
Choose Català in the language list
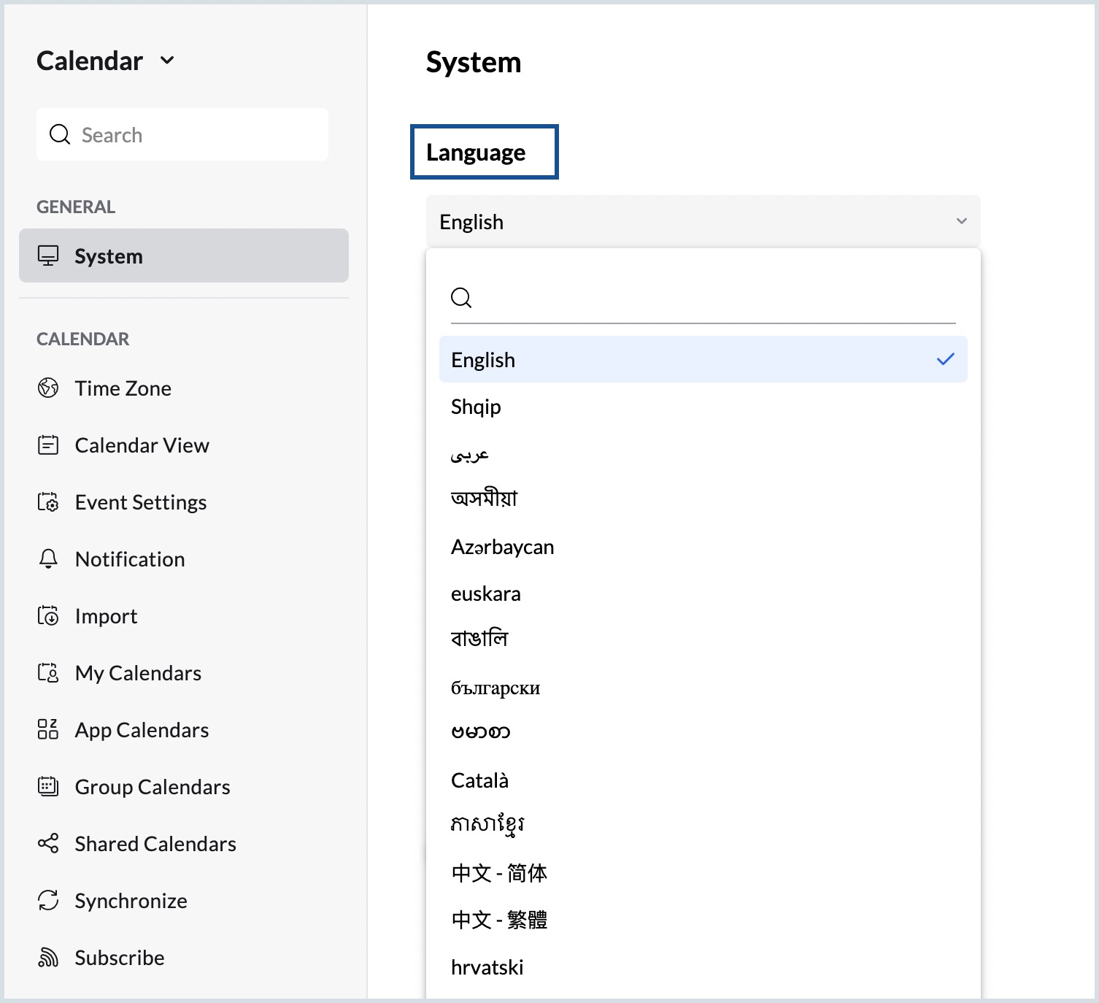pyautogui.click(x=479, y=780)
